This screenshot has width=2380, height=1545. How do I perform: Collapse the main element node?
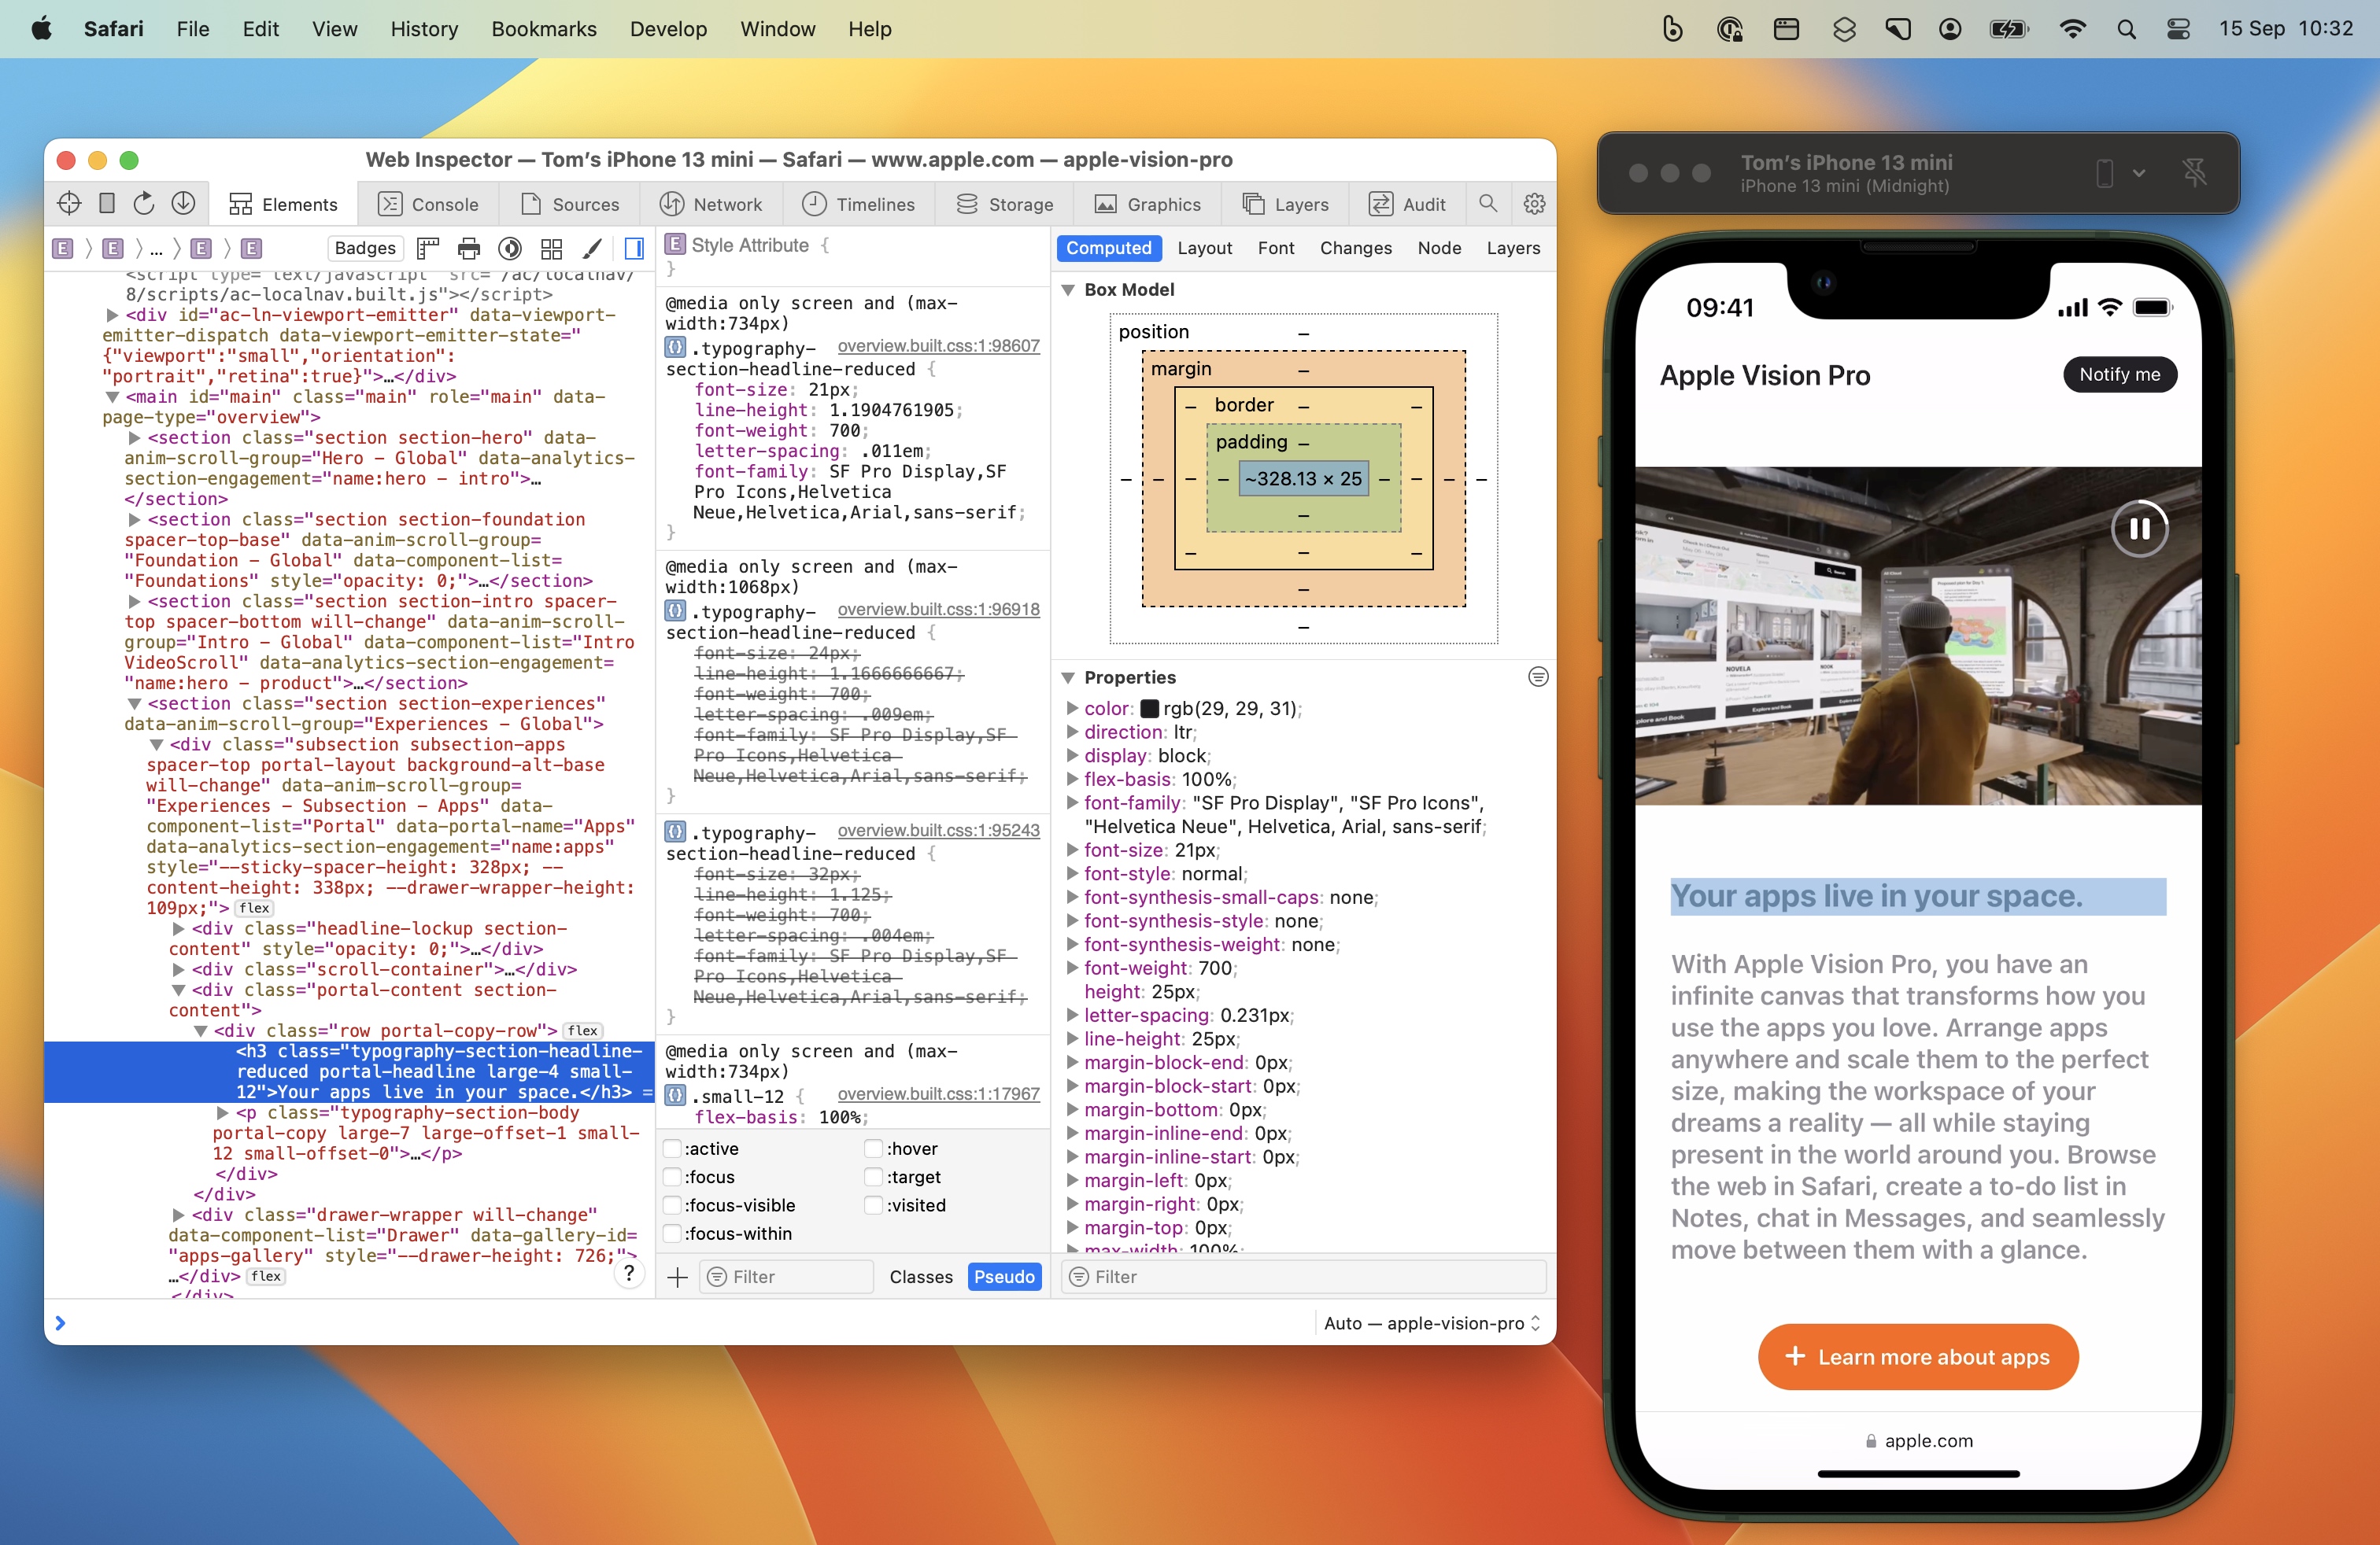pos(112,396)
